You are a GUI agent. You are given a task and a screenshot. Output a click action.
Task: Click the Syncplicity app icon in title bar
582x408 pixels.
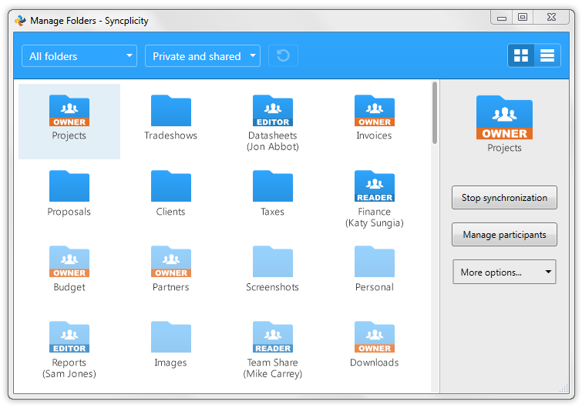20,20
